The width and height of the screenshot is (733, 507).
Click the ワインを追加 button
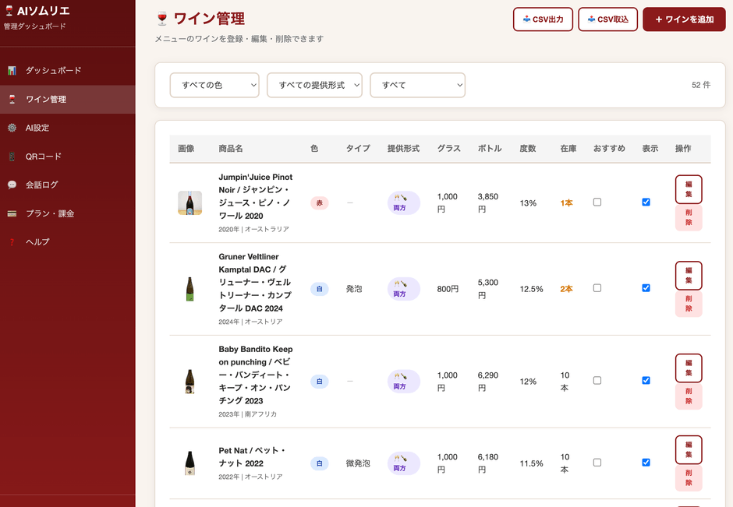[x=684, y=19]
